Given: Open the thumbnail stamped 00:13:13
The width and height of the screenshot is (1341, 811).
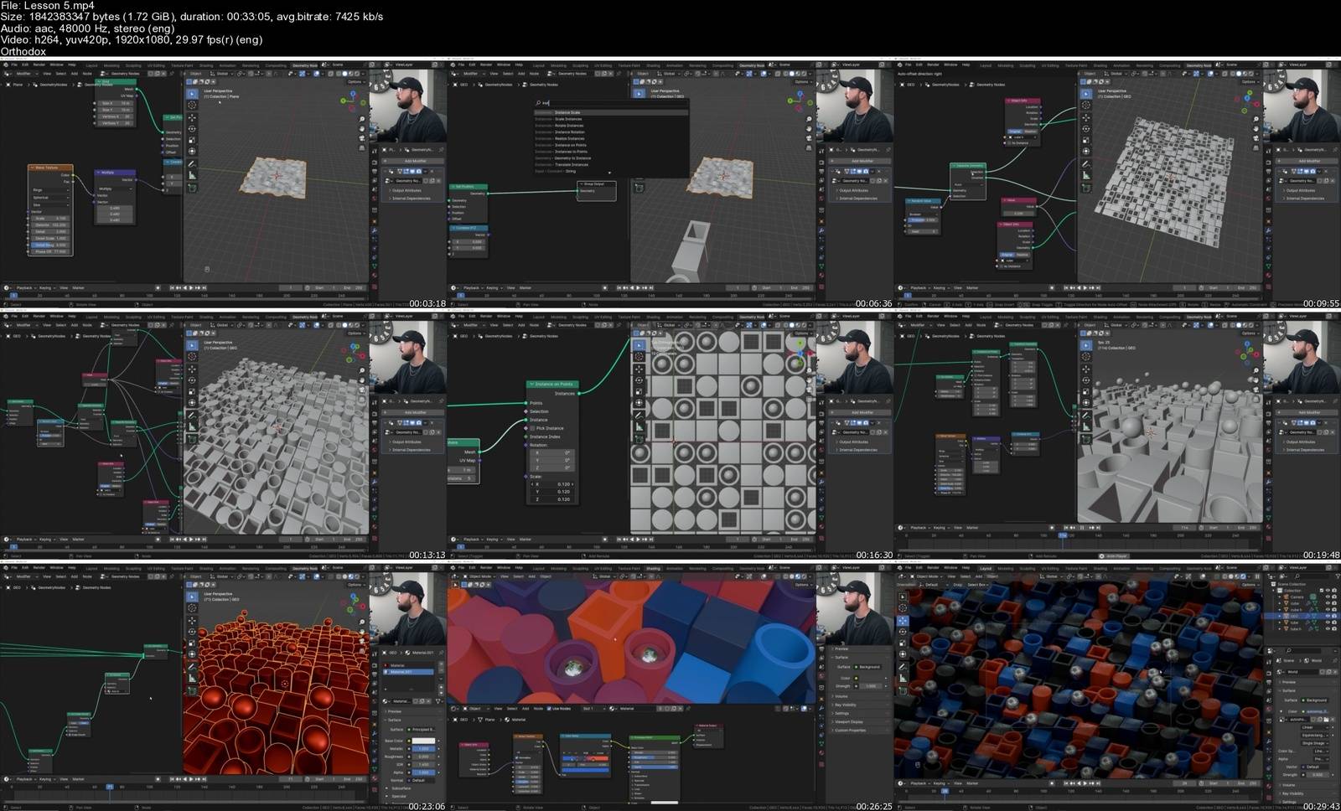Looking at the screenshot, I should 224,434.
